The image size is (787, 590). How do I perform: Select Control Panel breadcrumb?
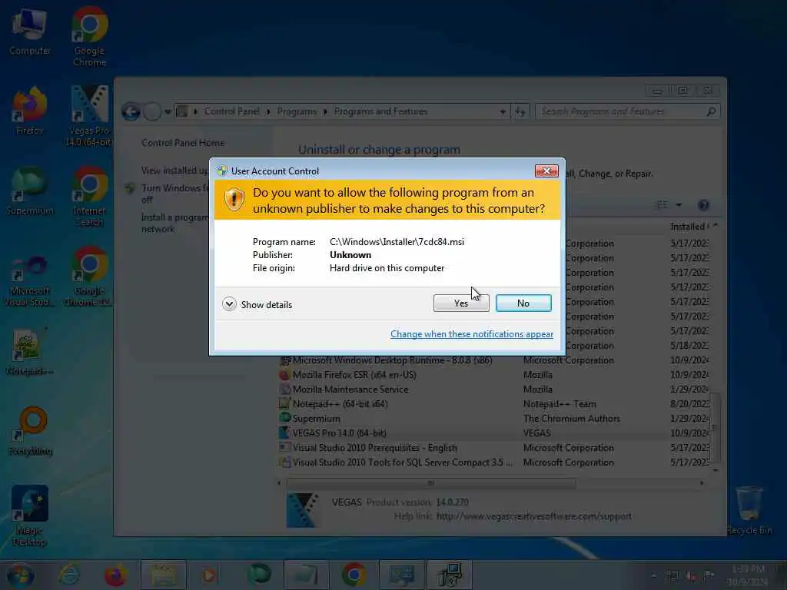coord(232,111)
